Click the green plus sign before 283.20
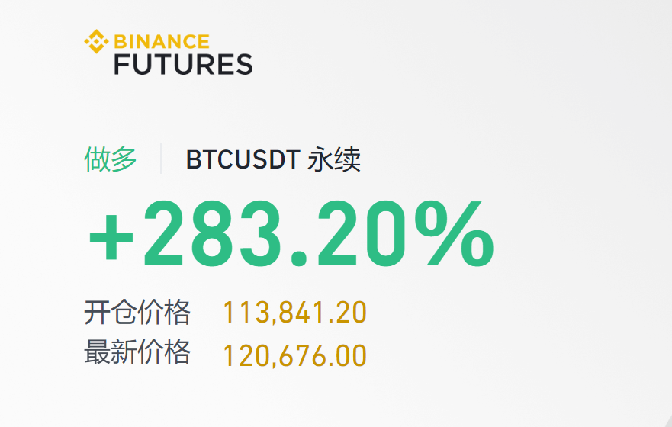The image size is (672, 427). (x=111, y=234)
